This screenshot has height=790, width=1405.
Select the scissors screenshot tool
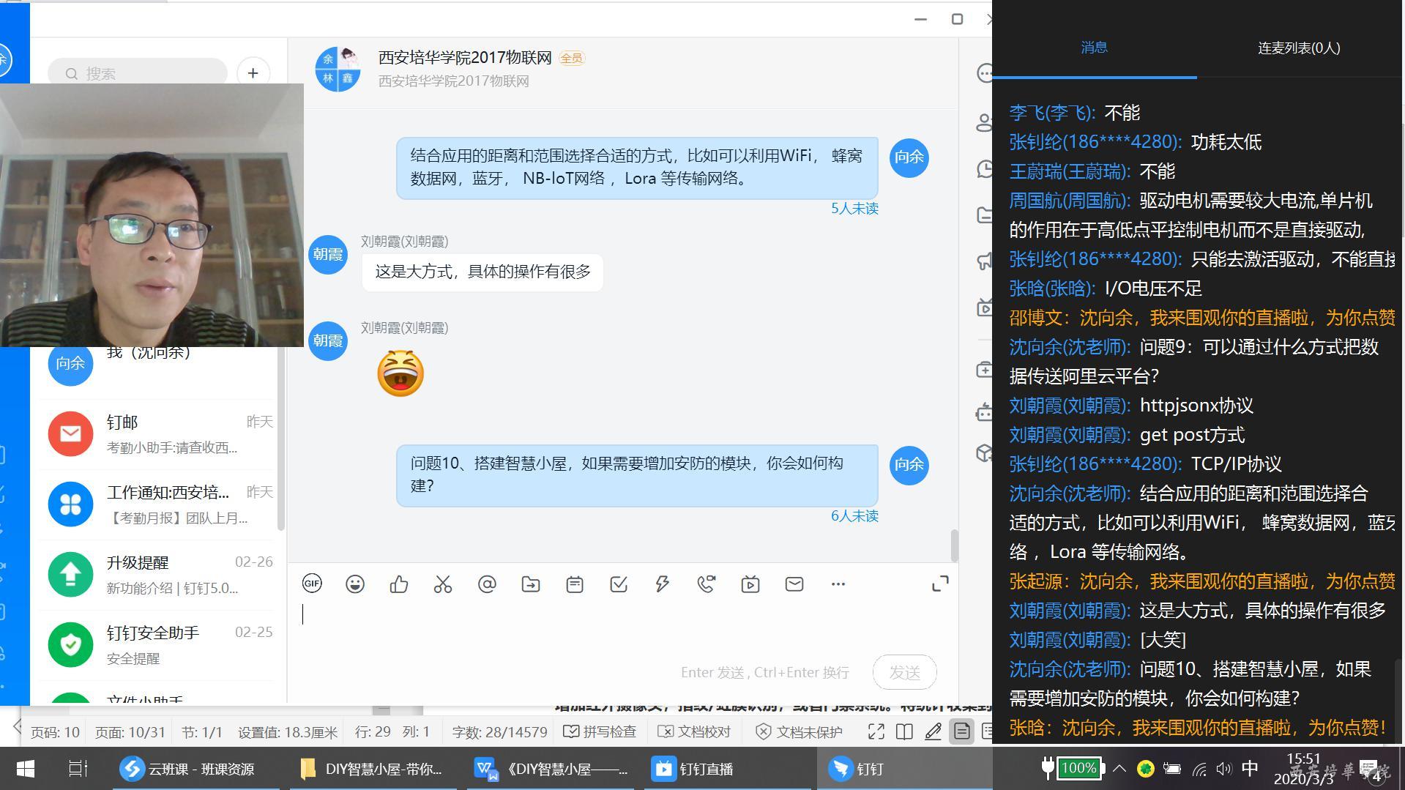click(x=443, y=584)
